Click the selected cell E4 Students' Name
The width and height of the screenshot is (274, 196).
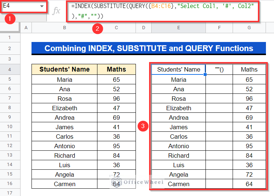coord(178,69)
